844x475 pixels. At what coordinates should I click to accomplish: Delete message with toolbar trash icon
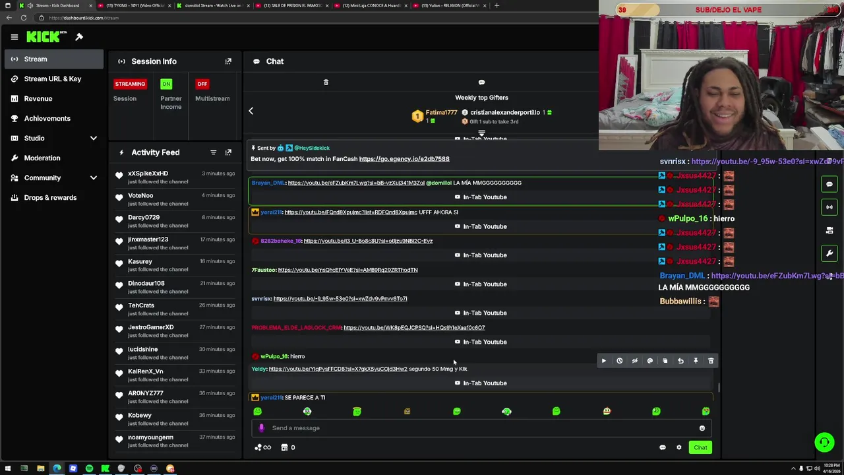coord(711,361)
